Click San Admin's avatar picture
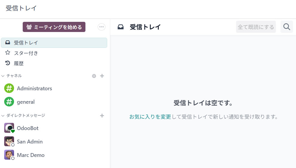The image size is (296, 168). pos(9,141)
